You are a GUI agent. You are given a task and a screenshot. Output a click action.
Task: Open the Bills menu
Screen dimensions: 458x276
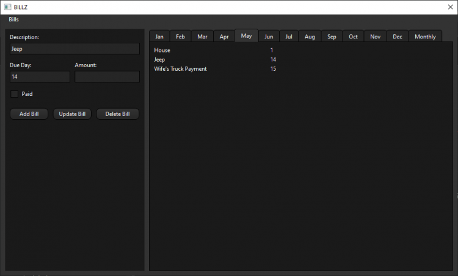tap(13, 20)
